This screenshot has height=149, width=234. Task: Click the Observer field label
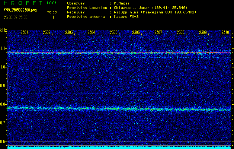pyautogui.click(x=76, y=3)
